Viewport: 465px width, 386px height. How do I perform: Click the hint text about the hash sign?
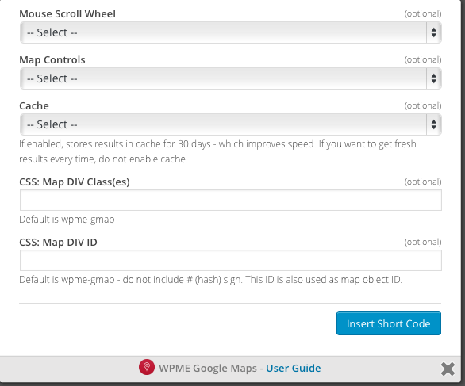tap(210, 280)
